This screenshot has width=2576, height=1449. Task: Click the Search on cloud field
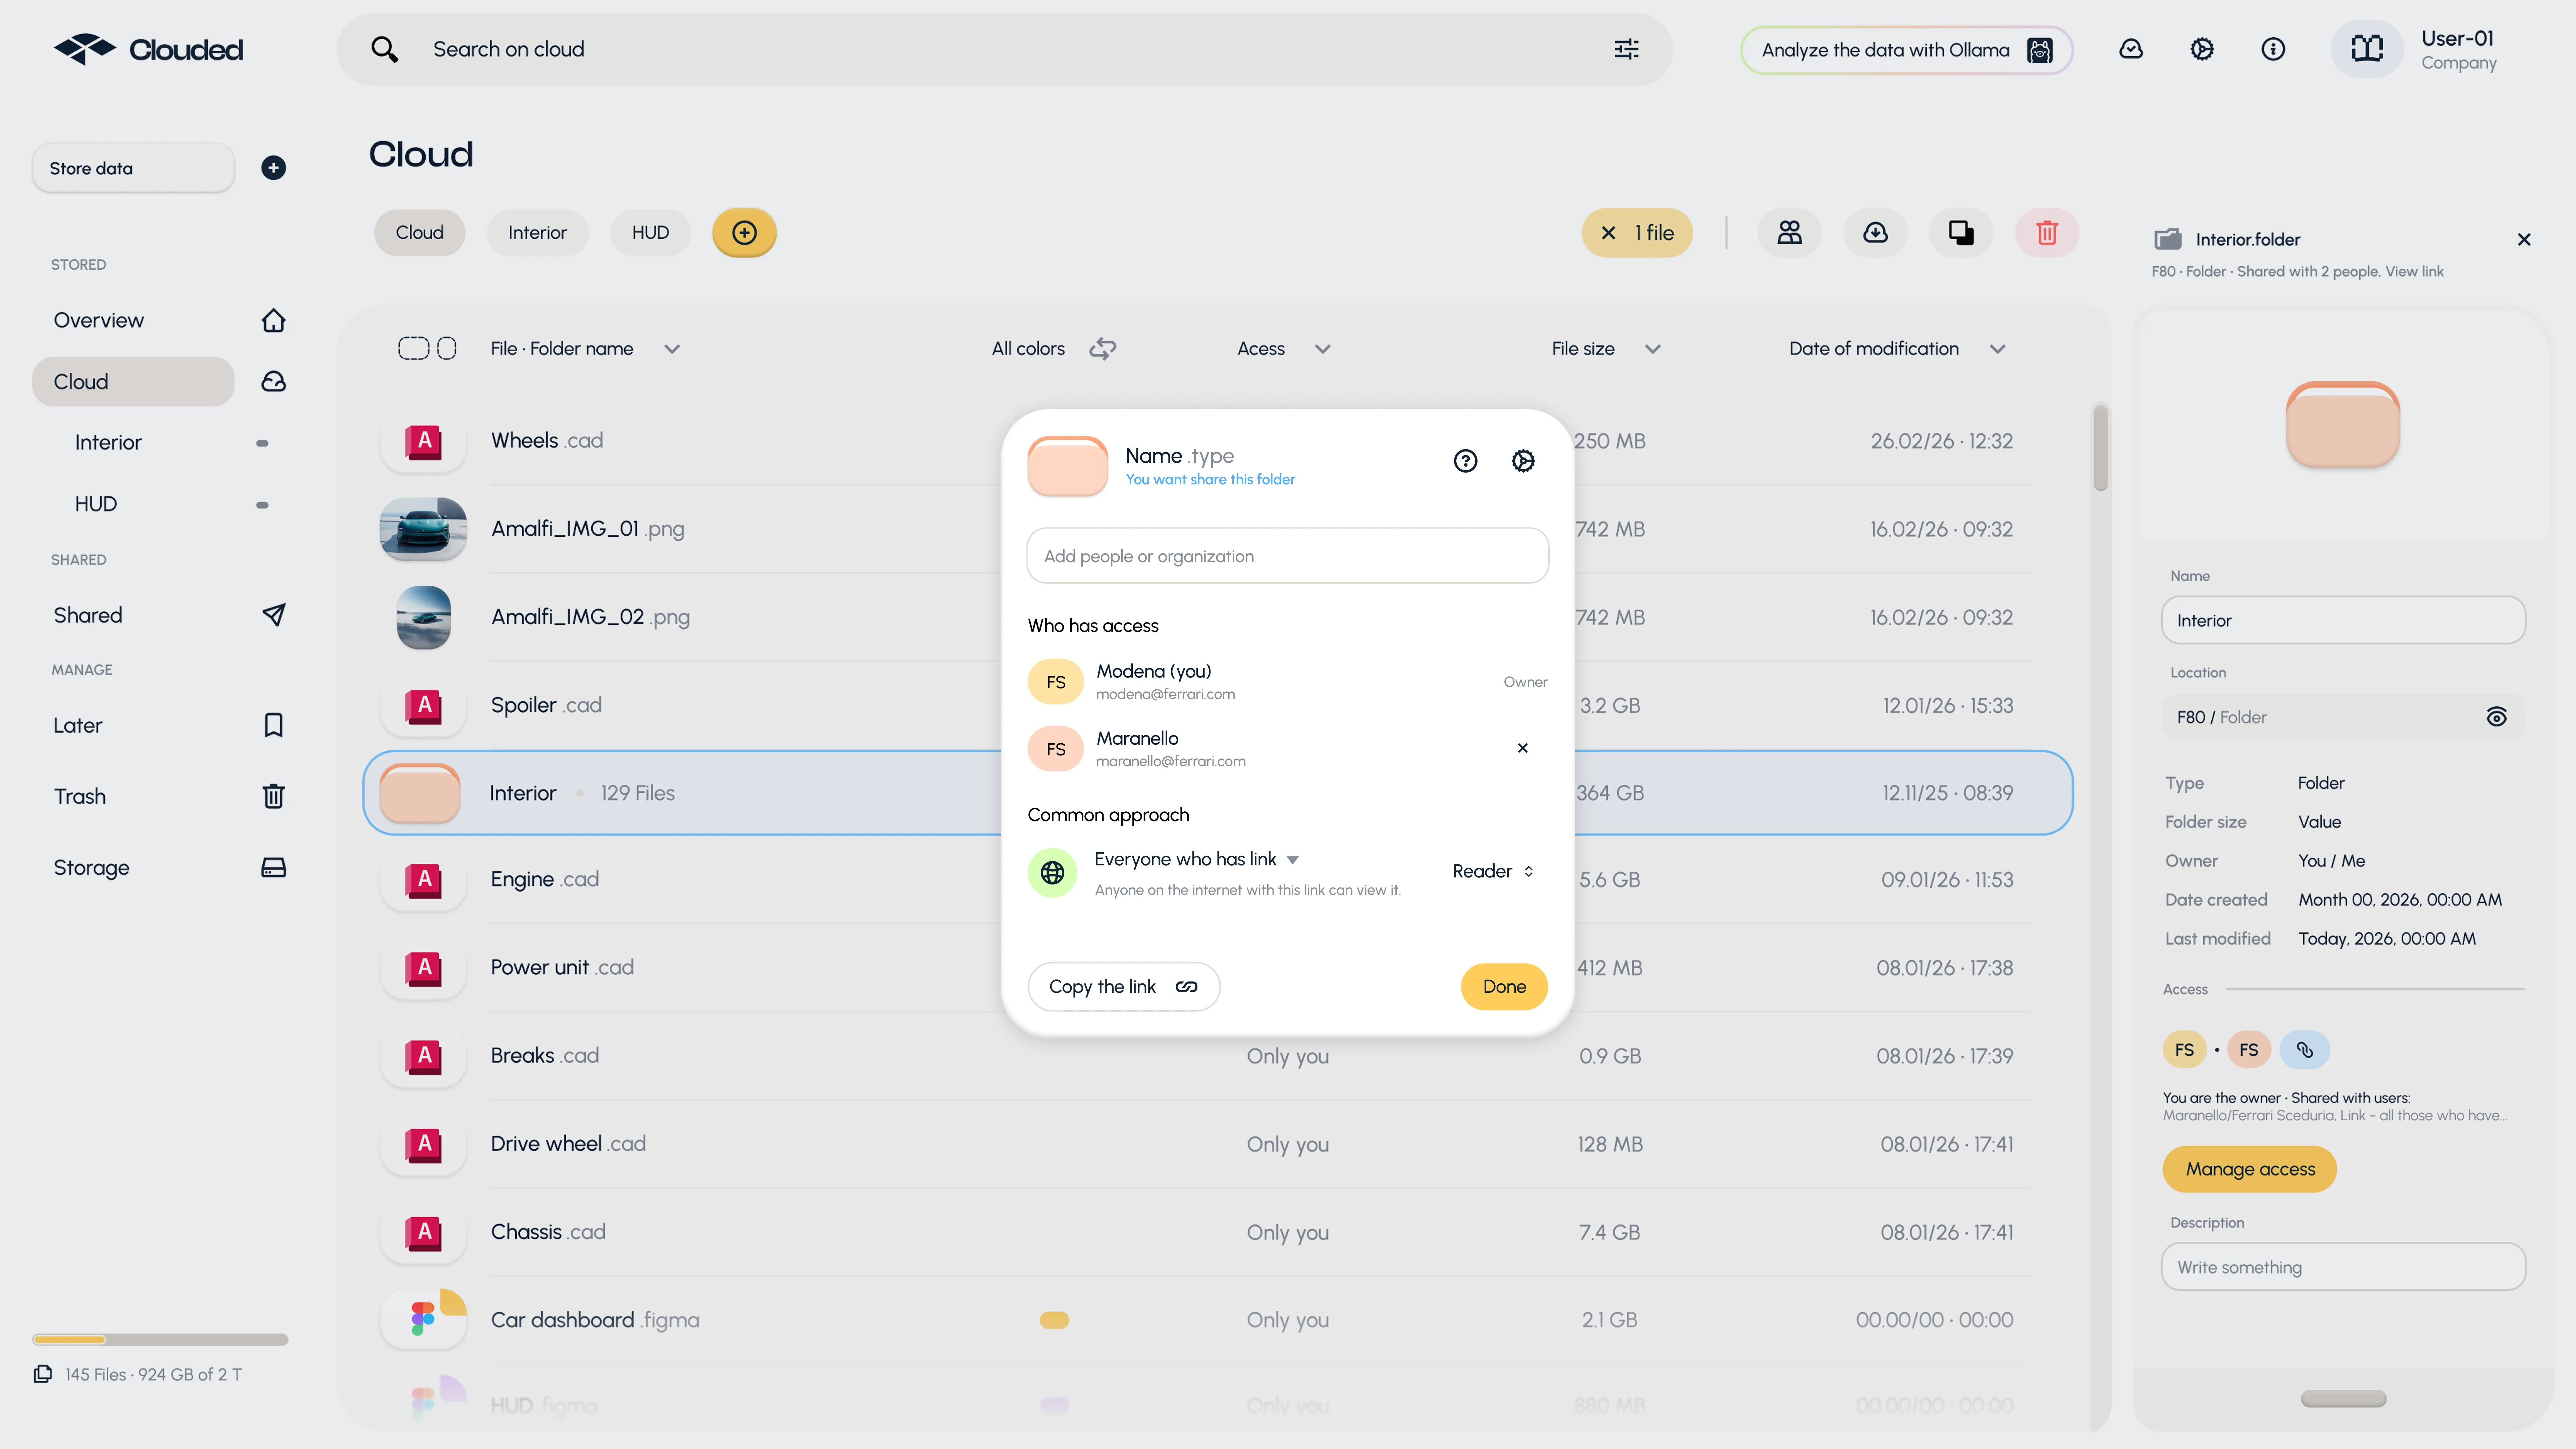pos(1004,49)
